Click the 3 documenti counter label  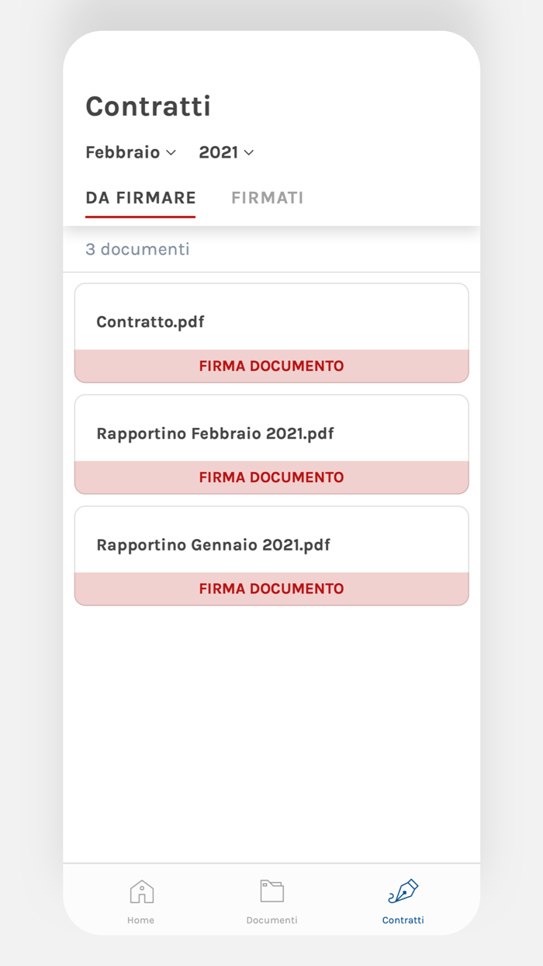(138, 249)
